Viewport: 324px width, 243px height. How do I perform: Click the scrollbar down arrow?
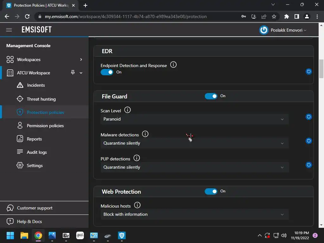click(321, 225)
